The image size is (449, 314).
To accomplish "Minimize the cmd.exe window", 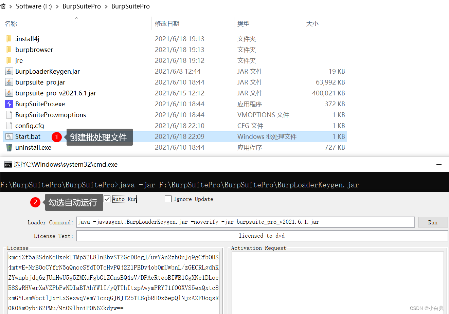I will click(439, 164).
